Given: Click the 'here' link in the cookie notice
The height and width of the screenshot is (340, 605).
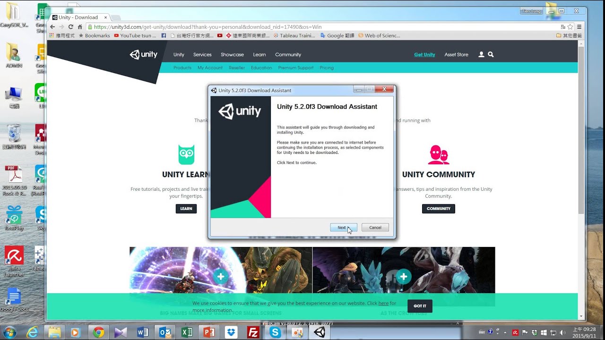Looking at the screenshot, I should (383, 303).
